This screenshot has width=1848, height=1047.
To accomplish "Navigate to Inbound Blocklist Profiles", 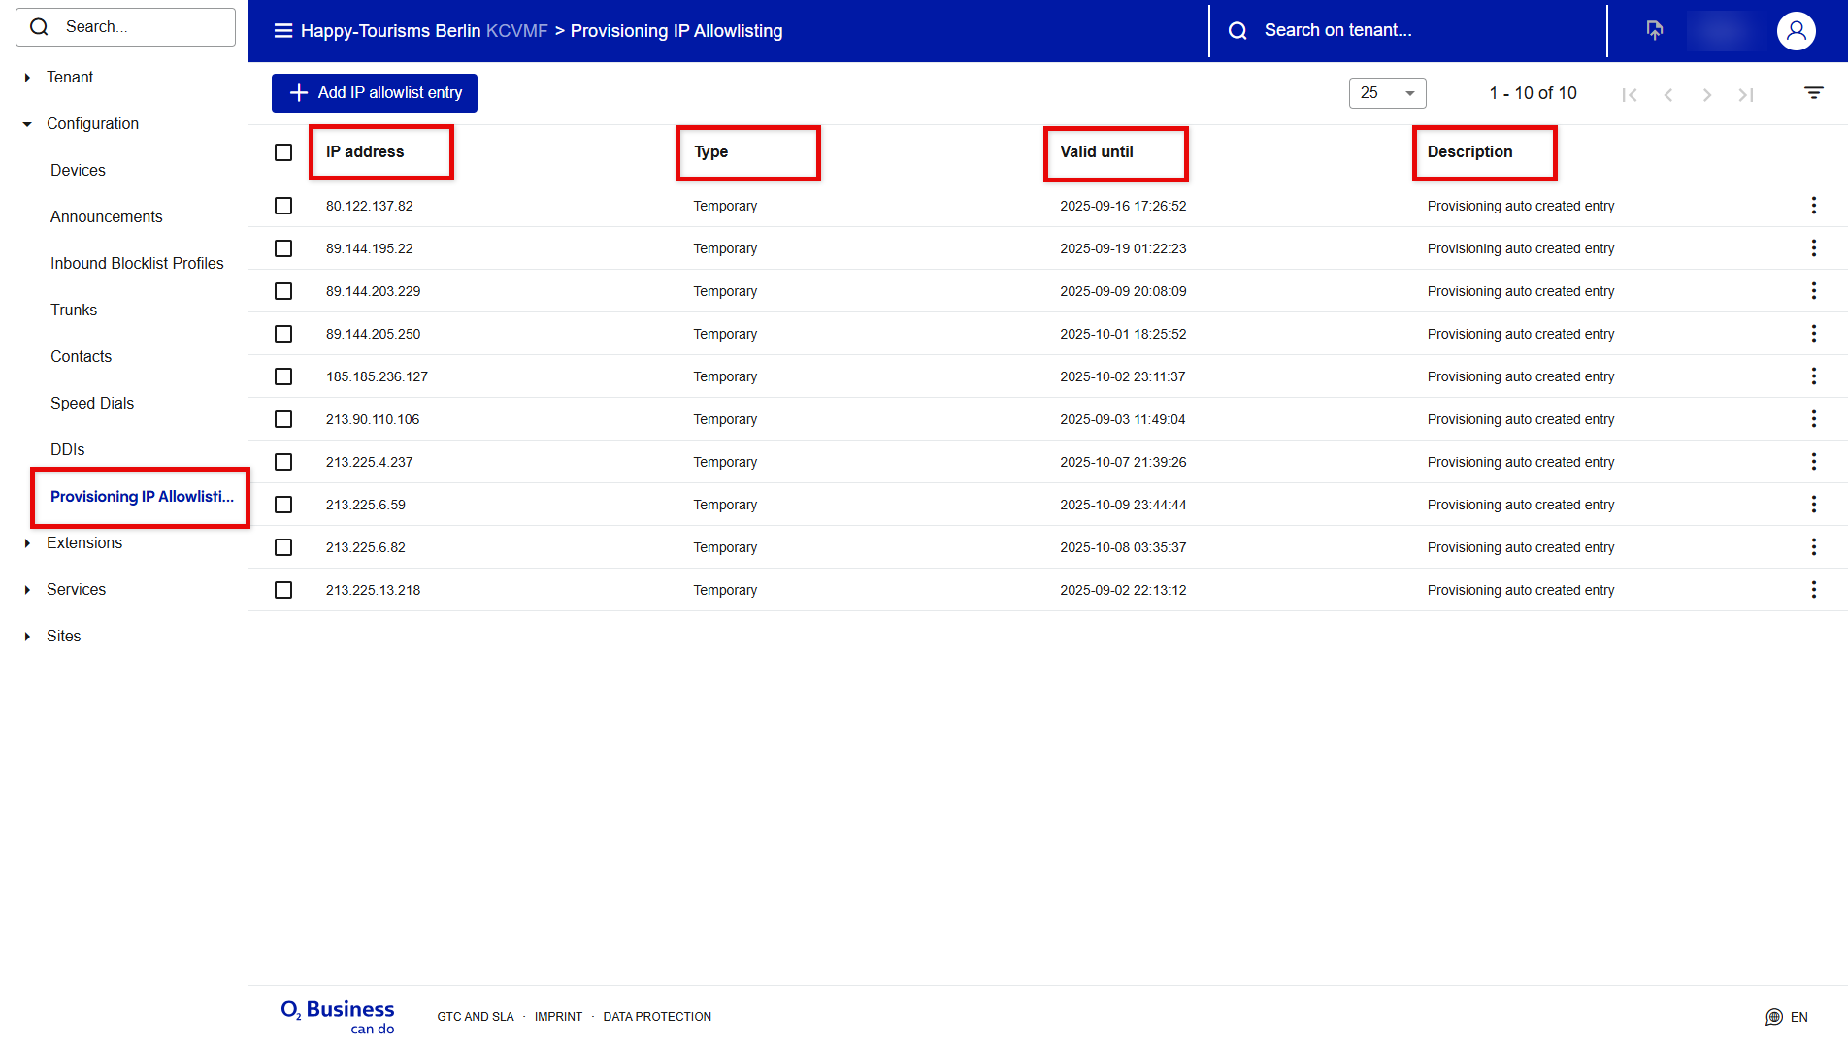I will (x=137, y=264).
